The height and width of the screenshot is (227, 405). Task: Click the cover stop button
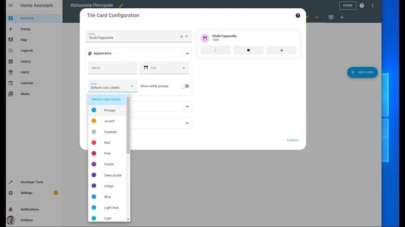click(248, 50)
